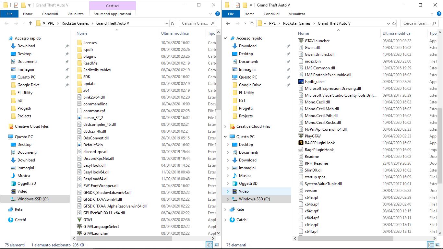The width and height of the screenshot is (443, 249).
Task: Expand the Rete node in right window
Action: tap(226, 209)
